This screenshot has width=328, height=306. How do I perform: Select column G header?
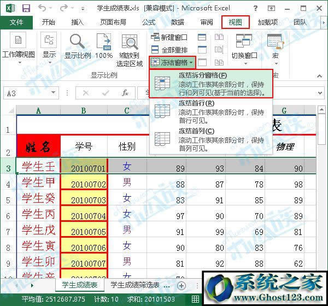tap(284, 110)
